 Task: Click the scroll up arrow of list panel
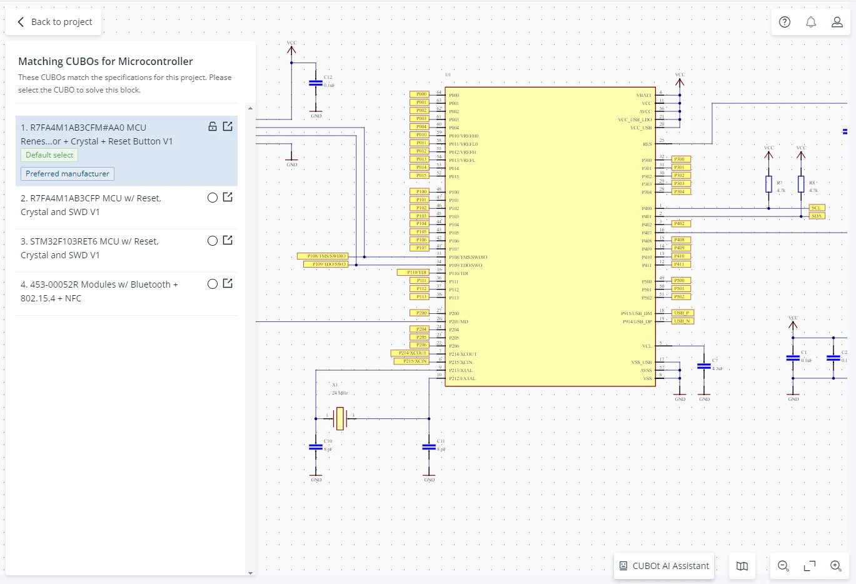pos(250,109)
